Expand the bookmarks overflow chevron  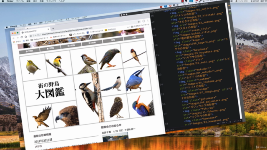tap(128, 27)
